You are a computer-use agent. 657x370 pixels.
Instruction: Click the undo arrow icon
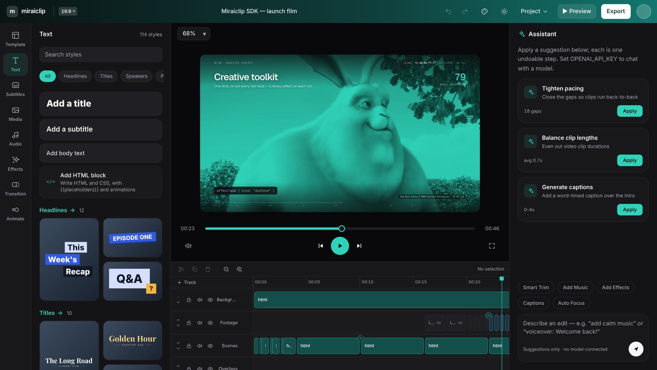coord(448,12)
